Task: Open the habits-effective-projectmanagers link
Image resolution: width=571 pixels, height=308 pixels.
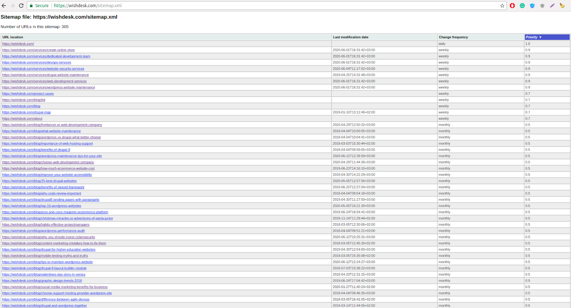Action: click(46, 225)
